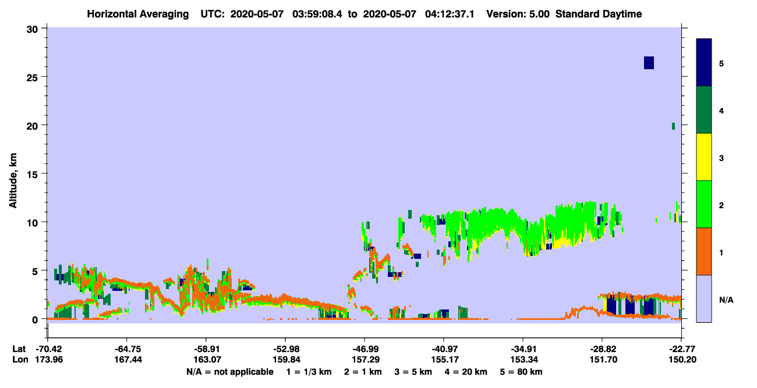
Task: Click the bright green colorbar segment labeled 2
Action: (x=704, y=204)
